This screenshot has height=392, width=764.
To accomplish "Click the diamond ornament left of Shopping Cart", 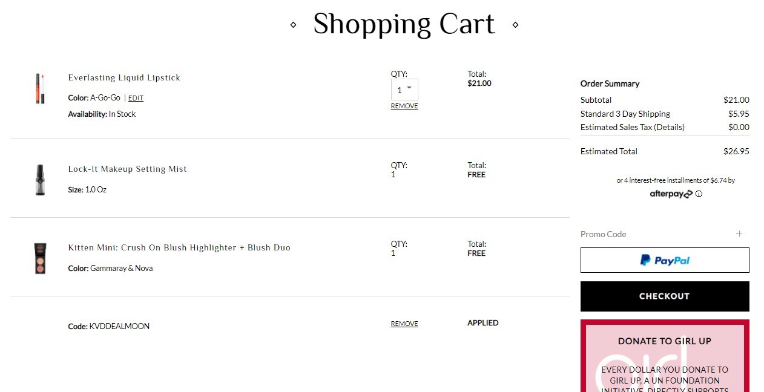I will click(x=293, y=25).
